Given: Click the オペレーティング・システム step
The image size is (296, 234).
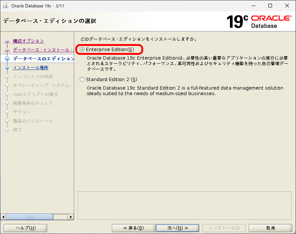Looking at the screenshot, I should click(43, 86).
